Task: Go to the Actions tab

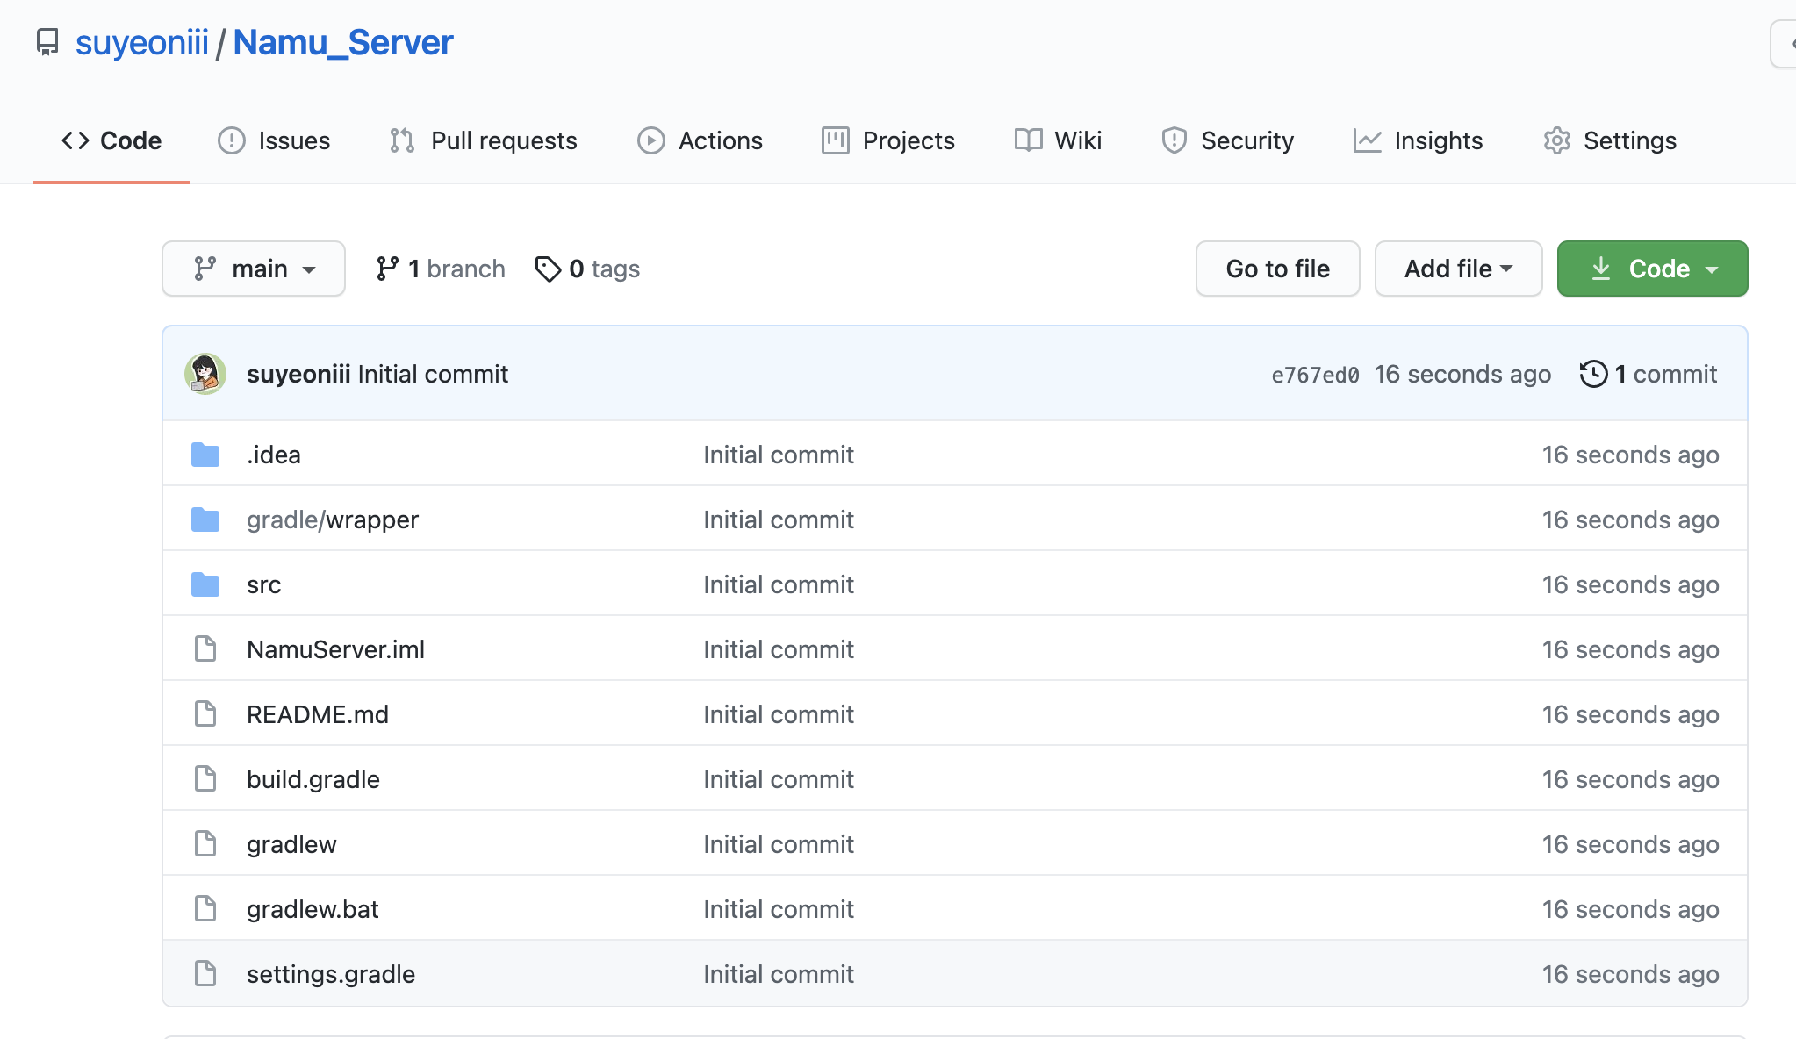Action: coord(700,140)
